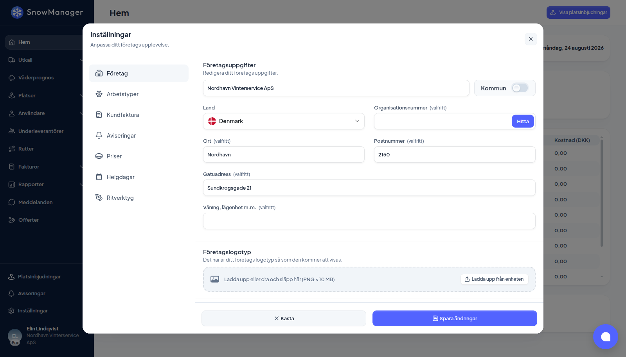Click the Denmark flag icon
The height and width of the screenshot is (357, 626).
point(212,121)
